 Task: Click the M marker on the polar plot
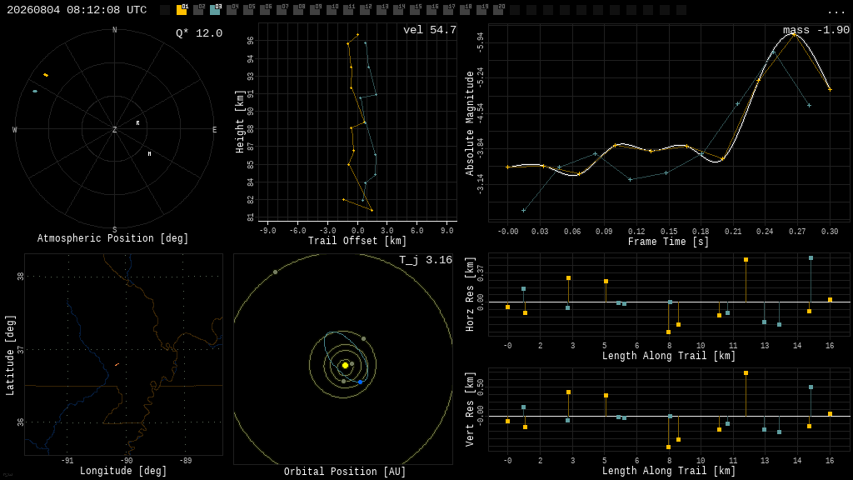(x=150, y=154)
